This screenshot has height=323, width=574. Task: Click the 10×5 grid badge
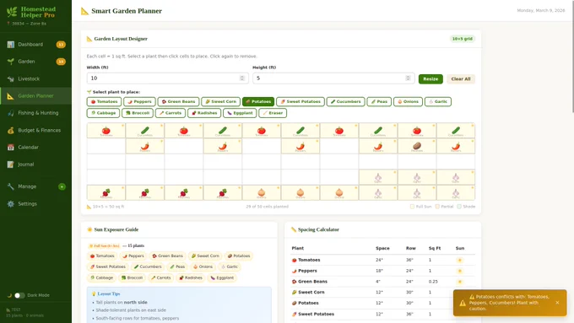pyautogui.click(x=463, y=39)
